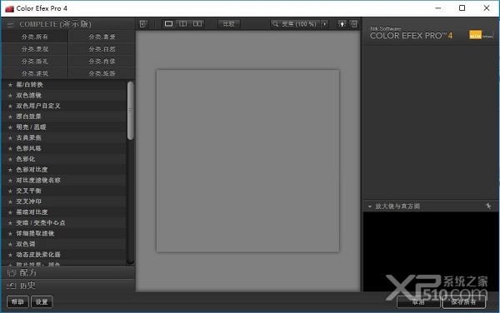Click the magnifier zoom icon

275,24
